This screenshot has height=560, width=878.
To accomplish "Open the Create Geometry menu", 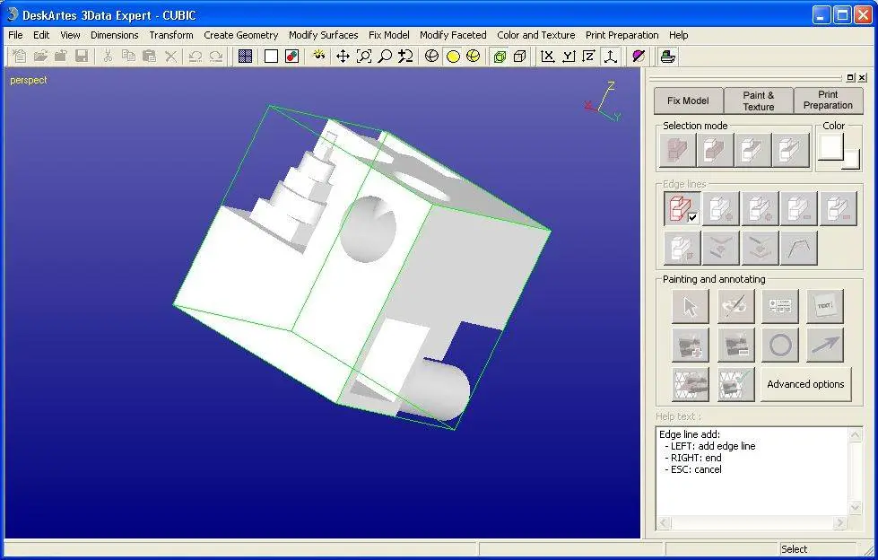I will coord(240,35).
